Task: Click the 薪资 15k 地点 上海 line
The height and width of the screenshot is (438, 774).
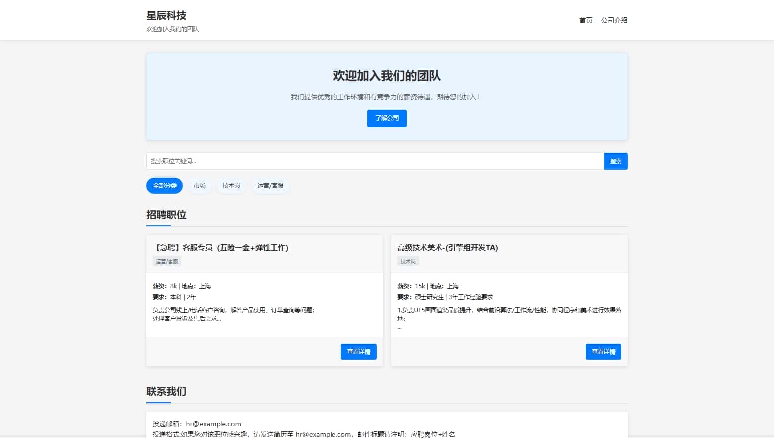Action: [x=428, y=286]
